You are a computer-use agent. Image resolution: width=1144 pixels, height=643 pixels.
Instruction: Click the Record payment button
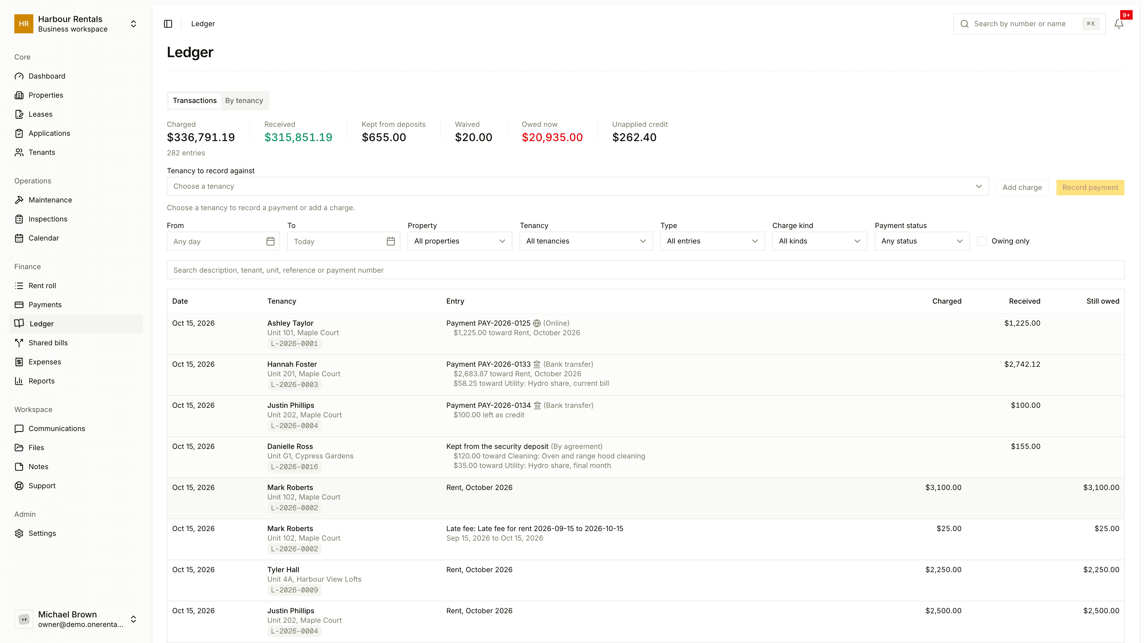pyautogui.click(x=1090, y=187)
